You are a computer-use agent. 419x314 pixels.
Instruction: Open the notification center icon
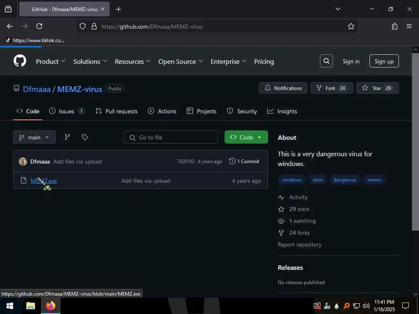point(405,306)
